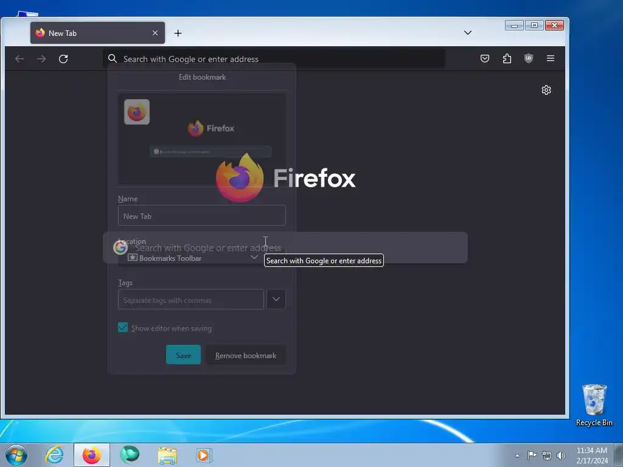Open a new tab with plus button
This screenshot has height=467, width=623.
click(x=178, y=33)
